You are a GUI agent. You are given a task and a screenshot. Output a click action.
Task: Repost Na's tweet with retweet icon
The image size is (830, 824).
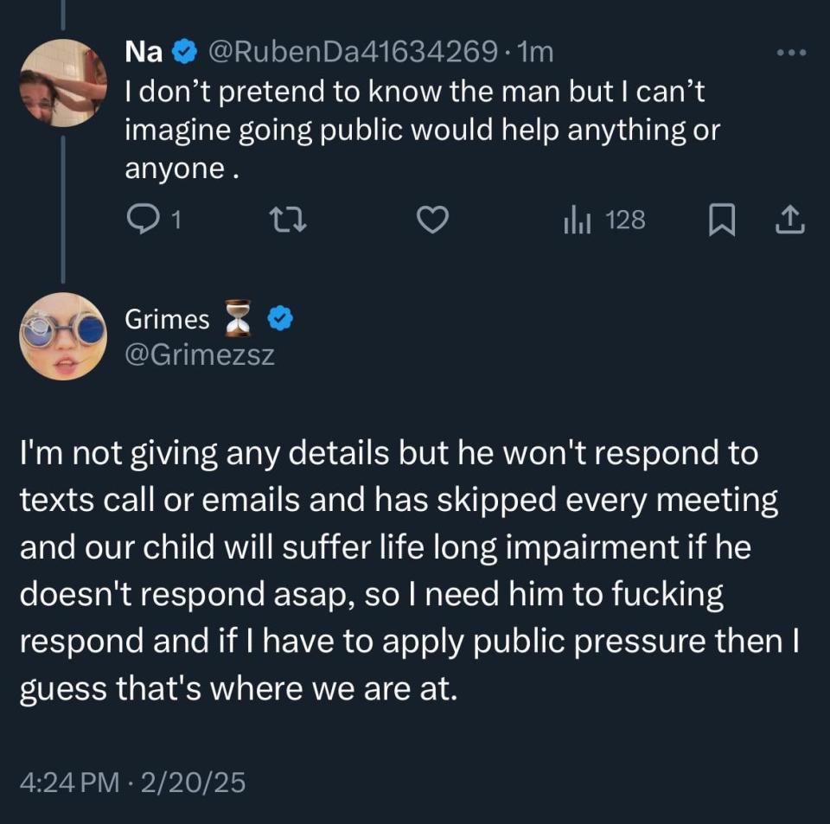point(284,221)
